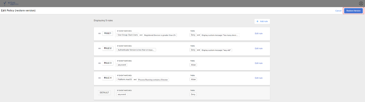The height and width of the screenshot is (102, 365).
Task: Grab the drag handle for Rule 3
Action: point(99,63)
